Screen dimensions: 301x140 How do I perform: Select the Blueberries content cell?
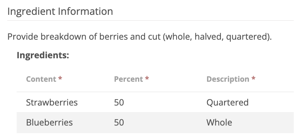[x=49, y=122]
